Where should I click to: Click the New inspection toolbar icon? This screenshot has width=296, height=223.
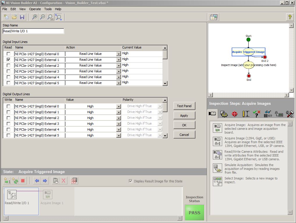click(x=6, y=17)
